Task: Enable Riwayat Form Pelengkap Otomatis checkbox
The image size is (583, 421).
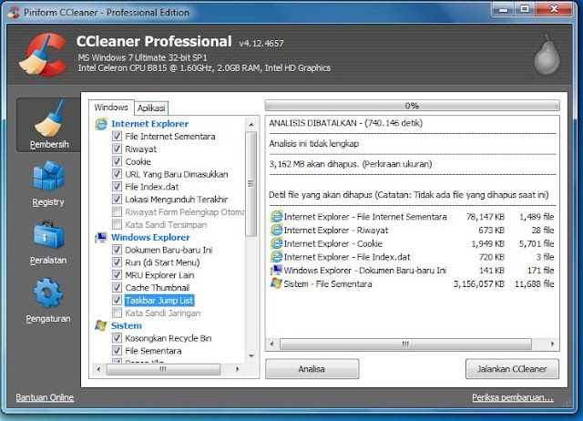Action: (x=117, y=211)
